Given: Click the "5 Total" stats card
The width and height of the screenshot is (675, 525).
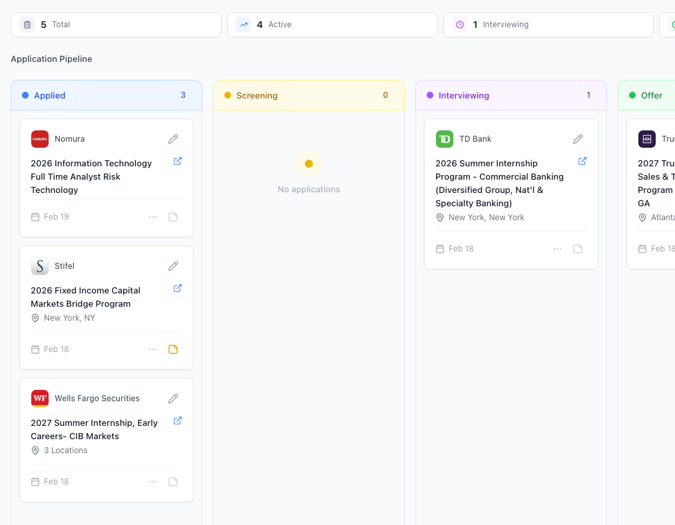Looking at the screenshot, I should click(116, 24).
